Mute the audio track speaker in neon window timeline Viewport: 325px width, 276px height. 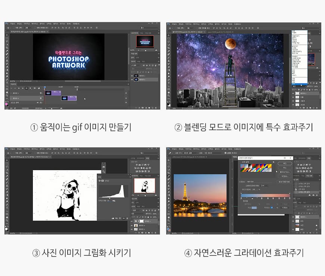coord(38,103)
